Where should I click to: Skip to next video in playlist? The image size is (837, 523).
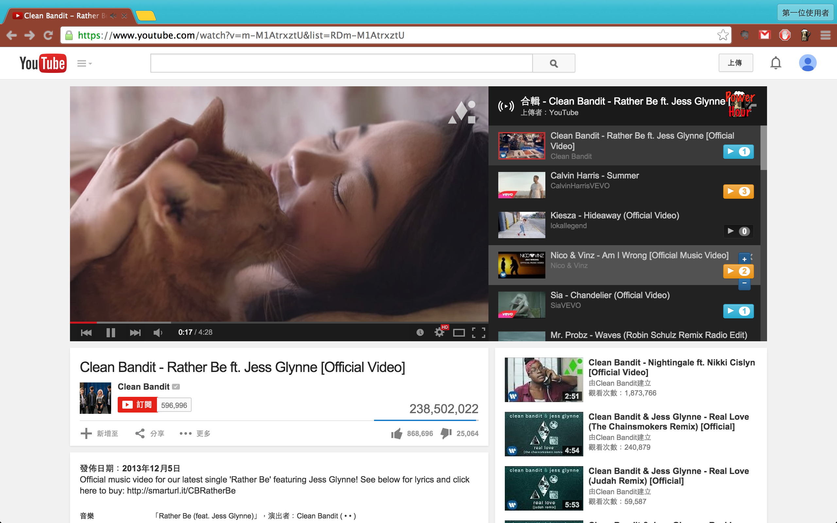pos(135,332)
